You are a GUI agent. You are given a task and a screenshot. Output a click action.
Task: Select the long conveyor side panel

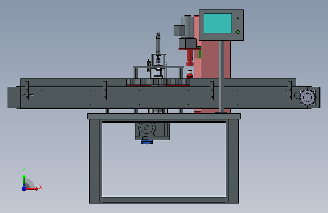[164, 97]
